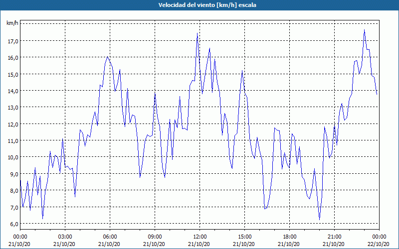The width and height of the screenshot is (399, 249).
Task: Select the 10,0 y-axis label
Action: pyautogui.click(x=13, y=157)
